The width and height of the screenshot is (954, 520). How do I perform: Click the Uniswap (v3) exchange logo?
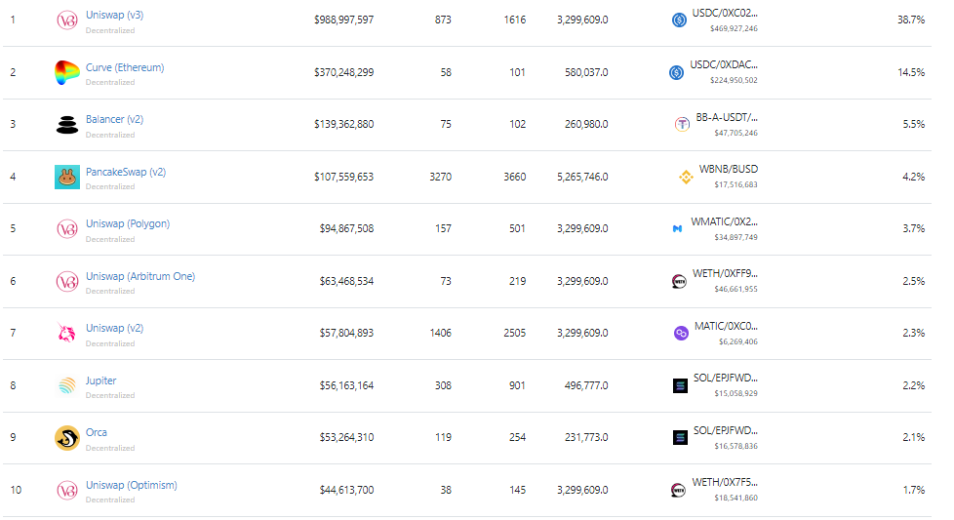(67, 20)
